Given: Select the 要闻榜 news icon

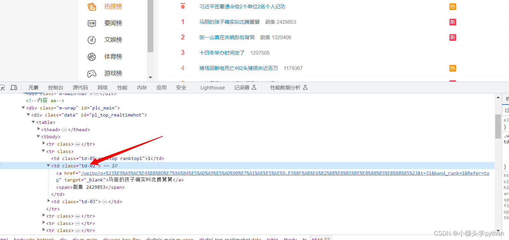Looking at the screenshot, I should (92, 23).
